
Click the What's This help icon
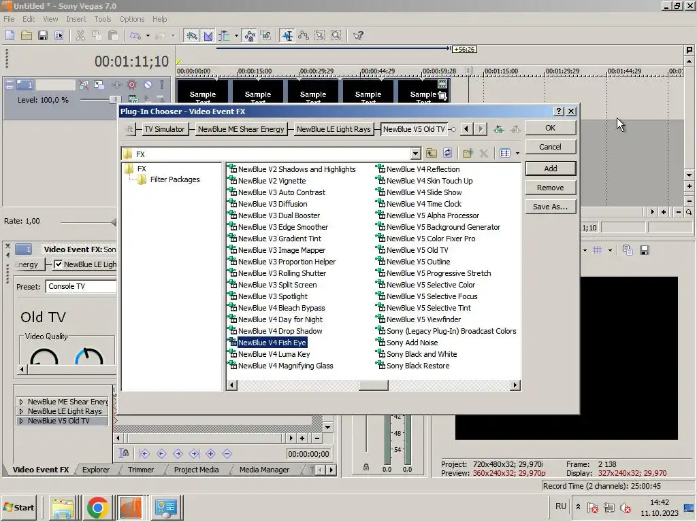pyautogui.click(x=358, y=35)
